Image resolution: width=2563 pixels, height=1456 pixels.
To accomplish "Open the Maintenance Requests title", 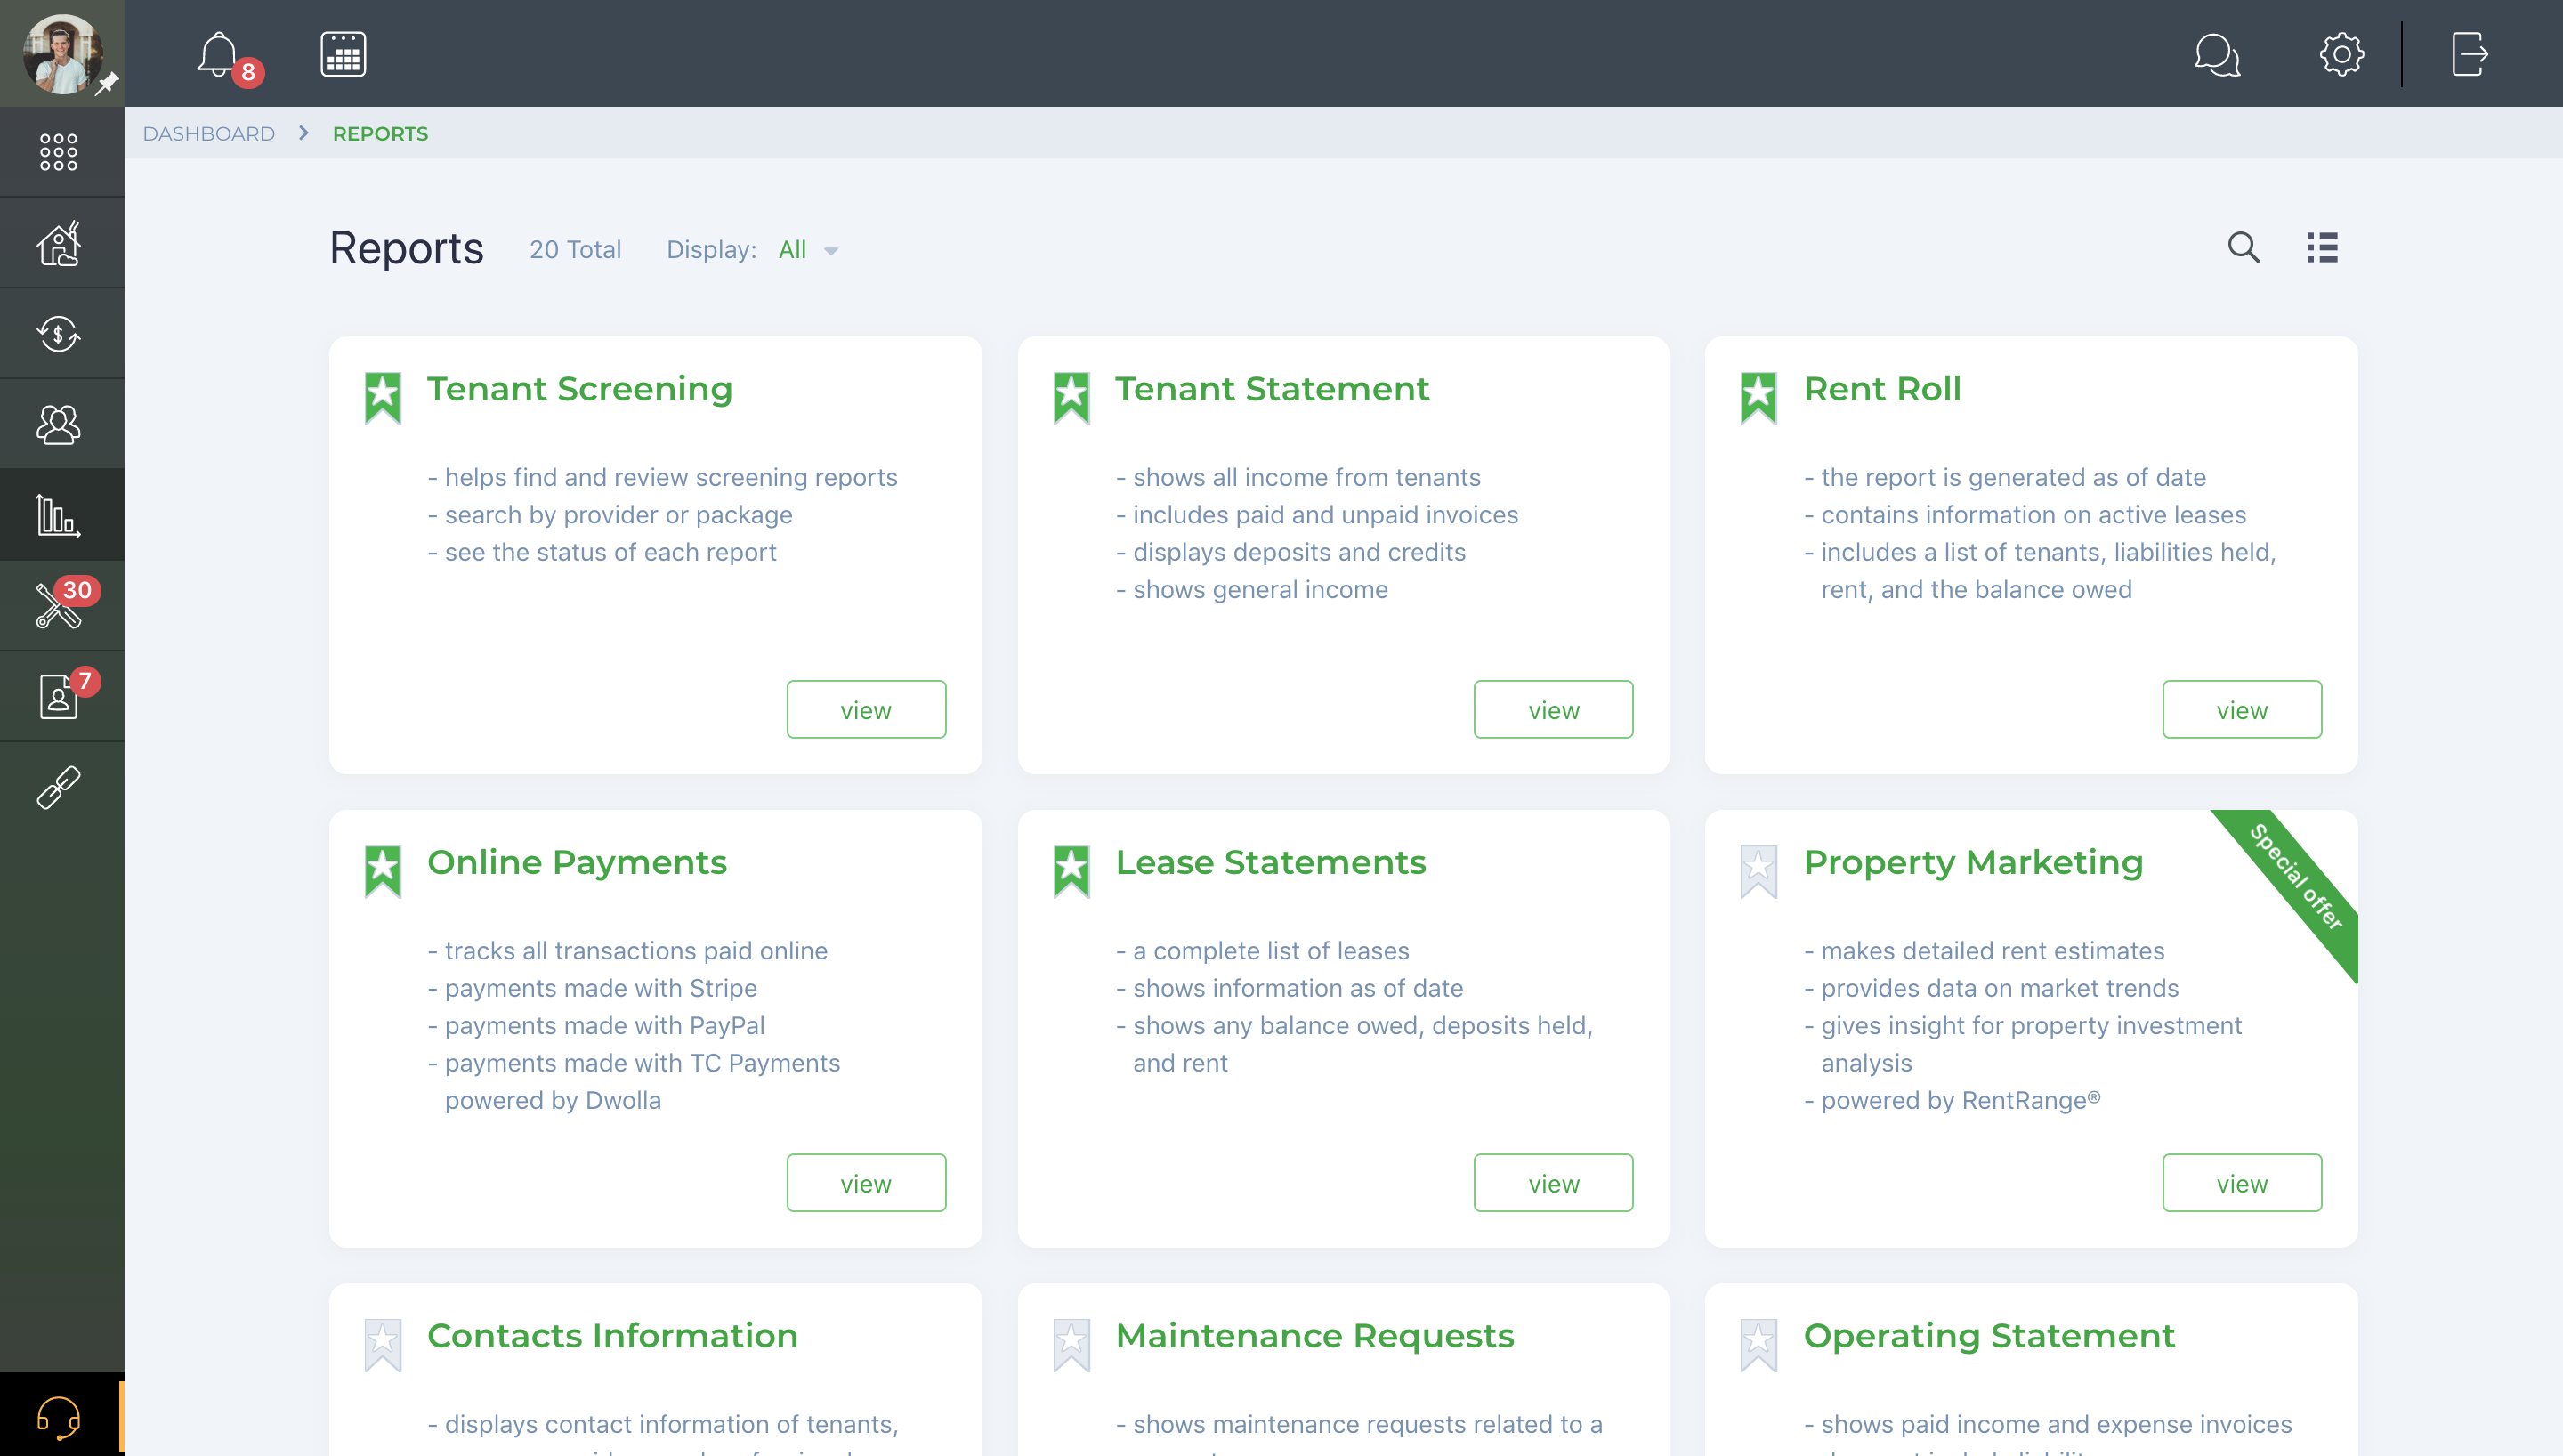I will [1314, 1336].
